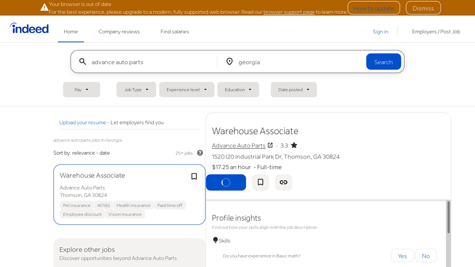Answer Yes to Basic math experience

click(x=402, y=256)
